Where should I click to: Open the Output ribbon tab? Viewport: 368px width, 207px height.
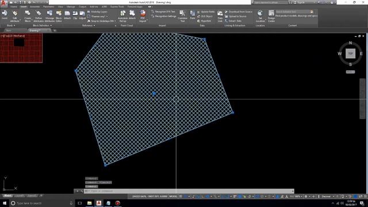pyautogui.click(x=82, y=7)
